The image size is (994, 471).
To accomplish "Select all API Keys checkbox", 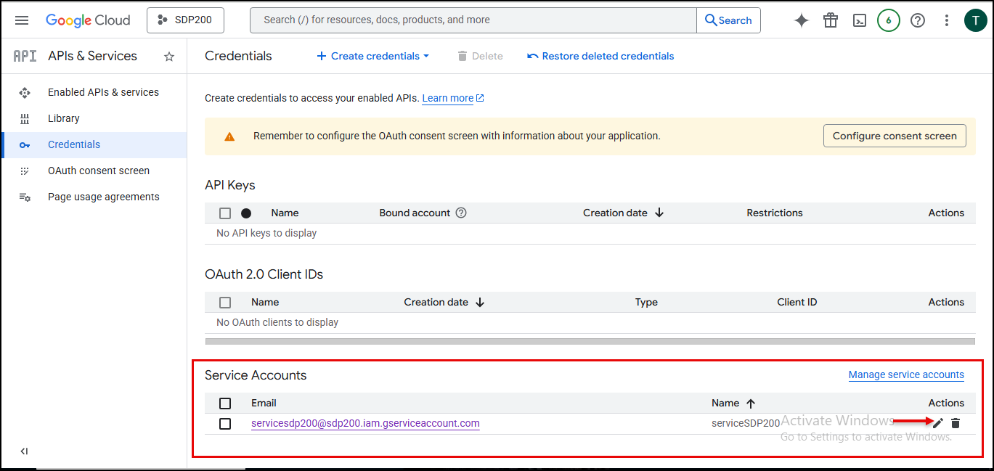I will [225, 213].
